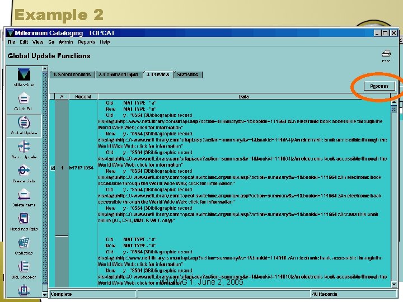Open the Delete Items sidebar icon
The height and width of the screenshot is (302, 403).
tap(24, 198)
